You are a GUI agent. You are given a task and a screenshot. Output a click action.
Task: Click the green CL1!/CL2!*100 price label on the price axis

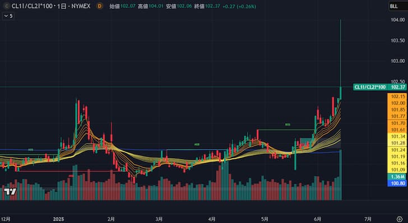370,87
